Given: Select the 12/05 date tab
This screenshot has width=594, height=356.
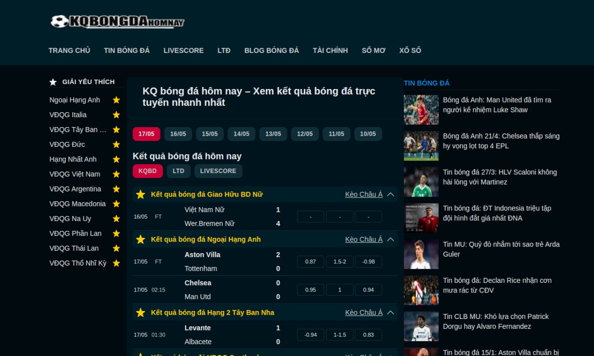Looking at the screenshot, I should [305, 134].
